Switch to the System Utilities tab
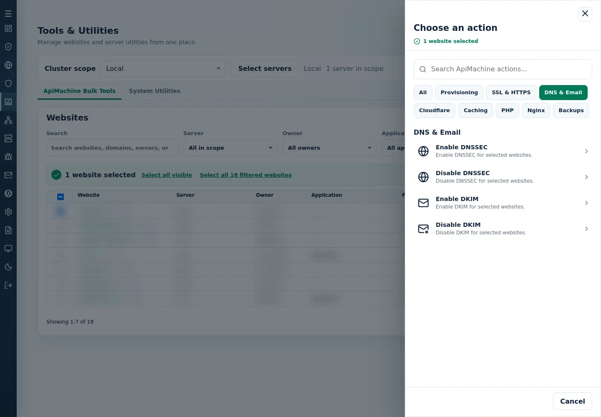 154,91
